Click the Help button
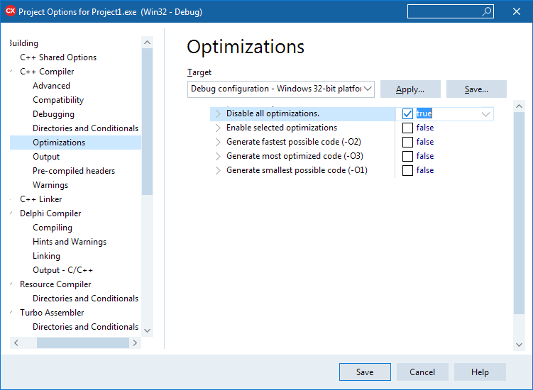533x390 pixels. pyautogui.click(x=480, y=372)
